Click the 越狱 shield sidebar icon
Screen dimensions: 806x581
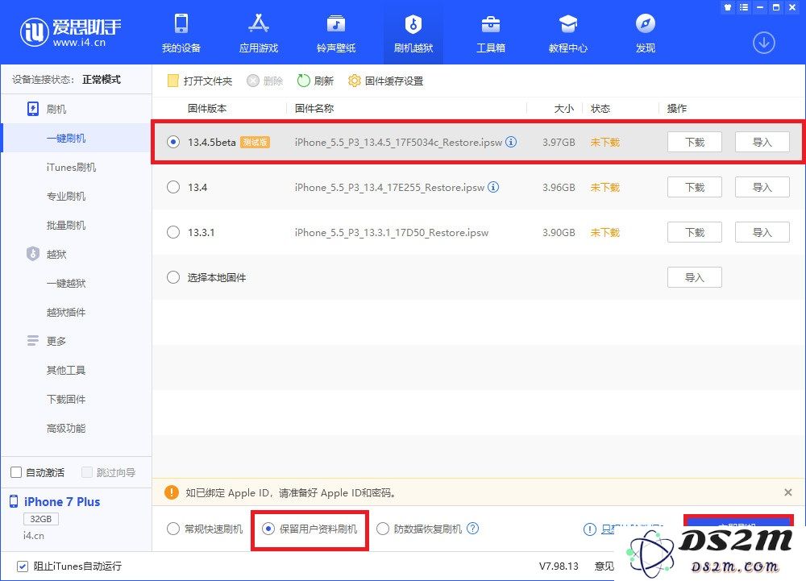tap(33, 254)
